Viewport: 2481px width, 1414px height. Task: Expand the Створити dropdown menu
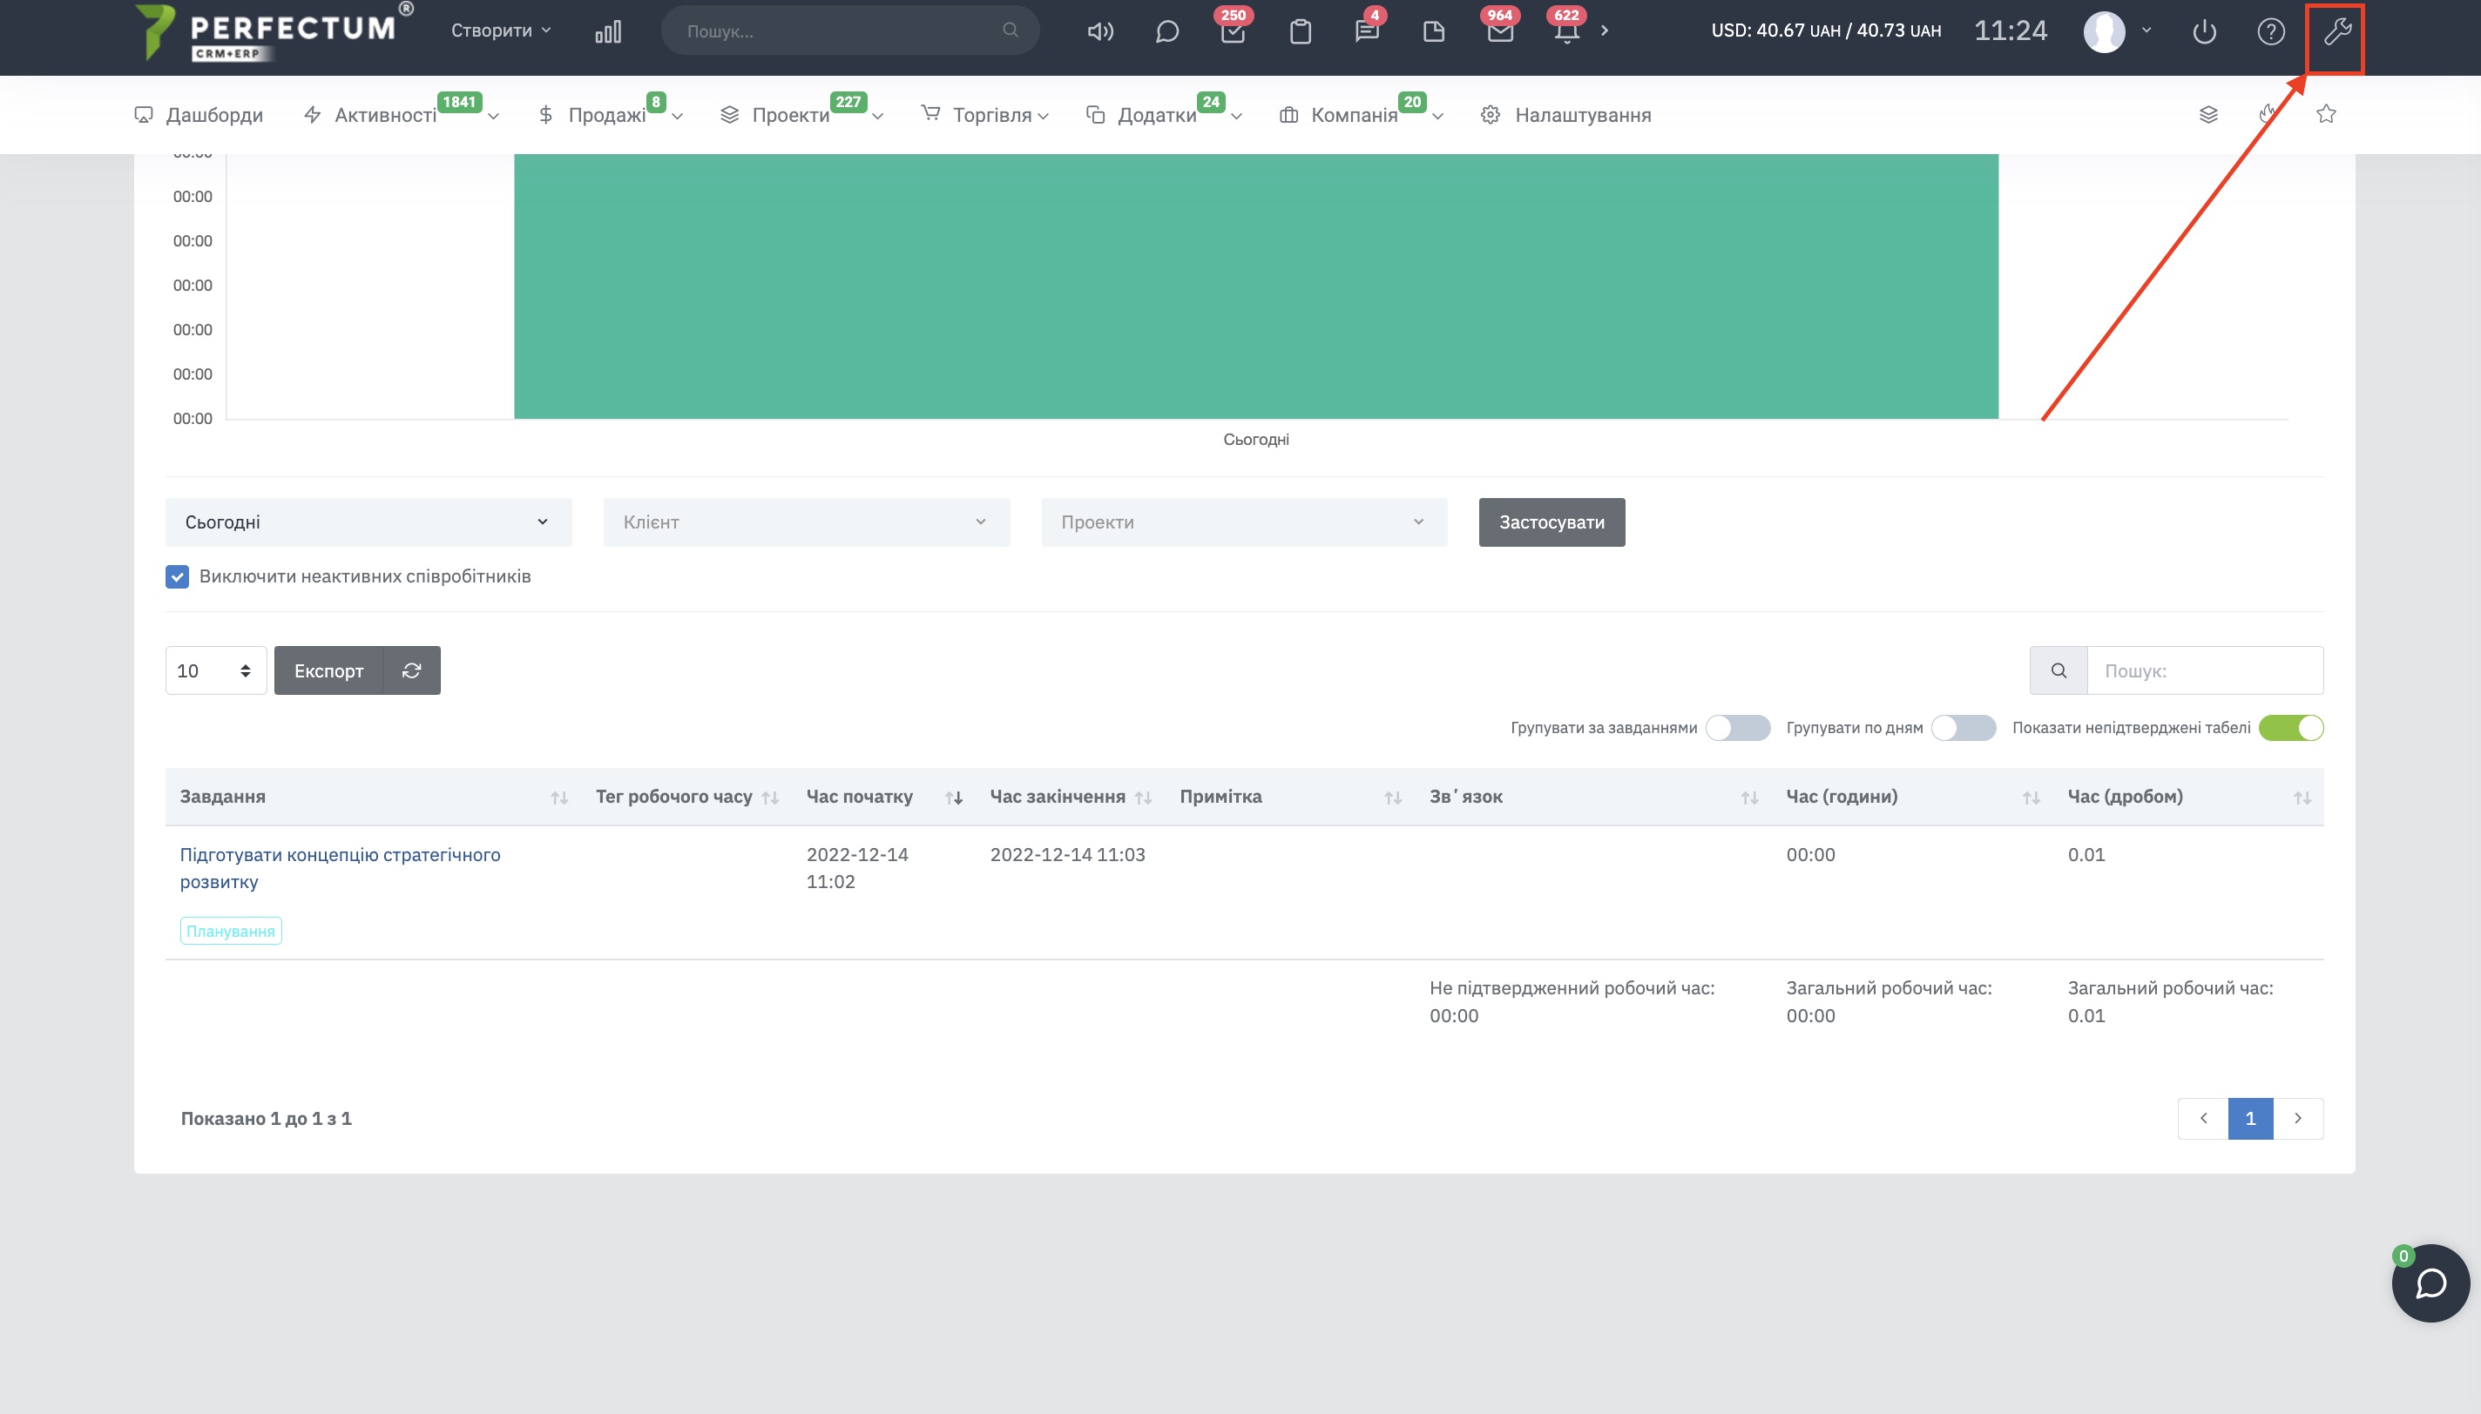pyautogui.click(x=500, y=31)
